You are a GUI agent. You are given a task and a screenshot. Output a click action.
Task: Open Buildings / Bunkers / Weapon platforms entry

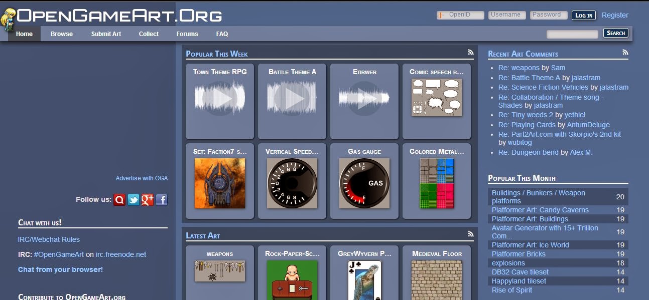[x=539, y=197]
